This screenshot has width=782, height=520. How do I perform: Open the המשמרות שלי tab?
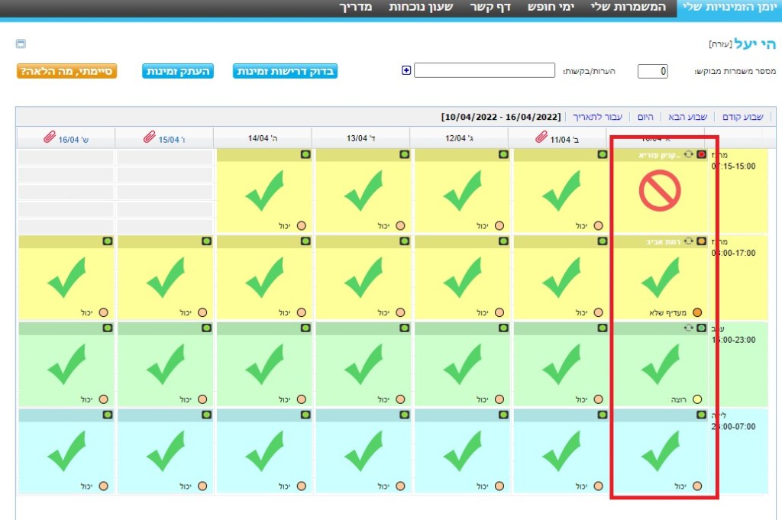click(x=629, y=7)
